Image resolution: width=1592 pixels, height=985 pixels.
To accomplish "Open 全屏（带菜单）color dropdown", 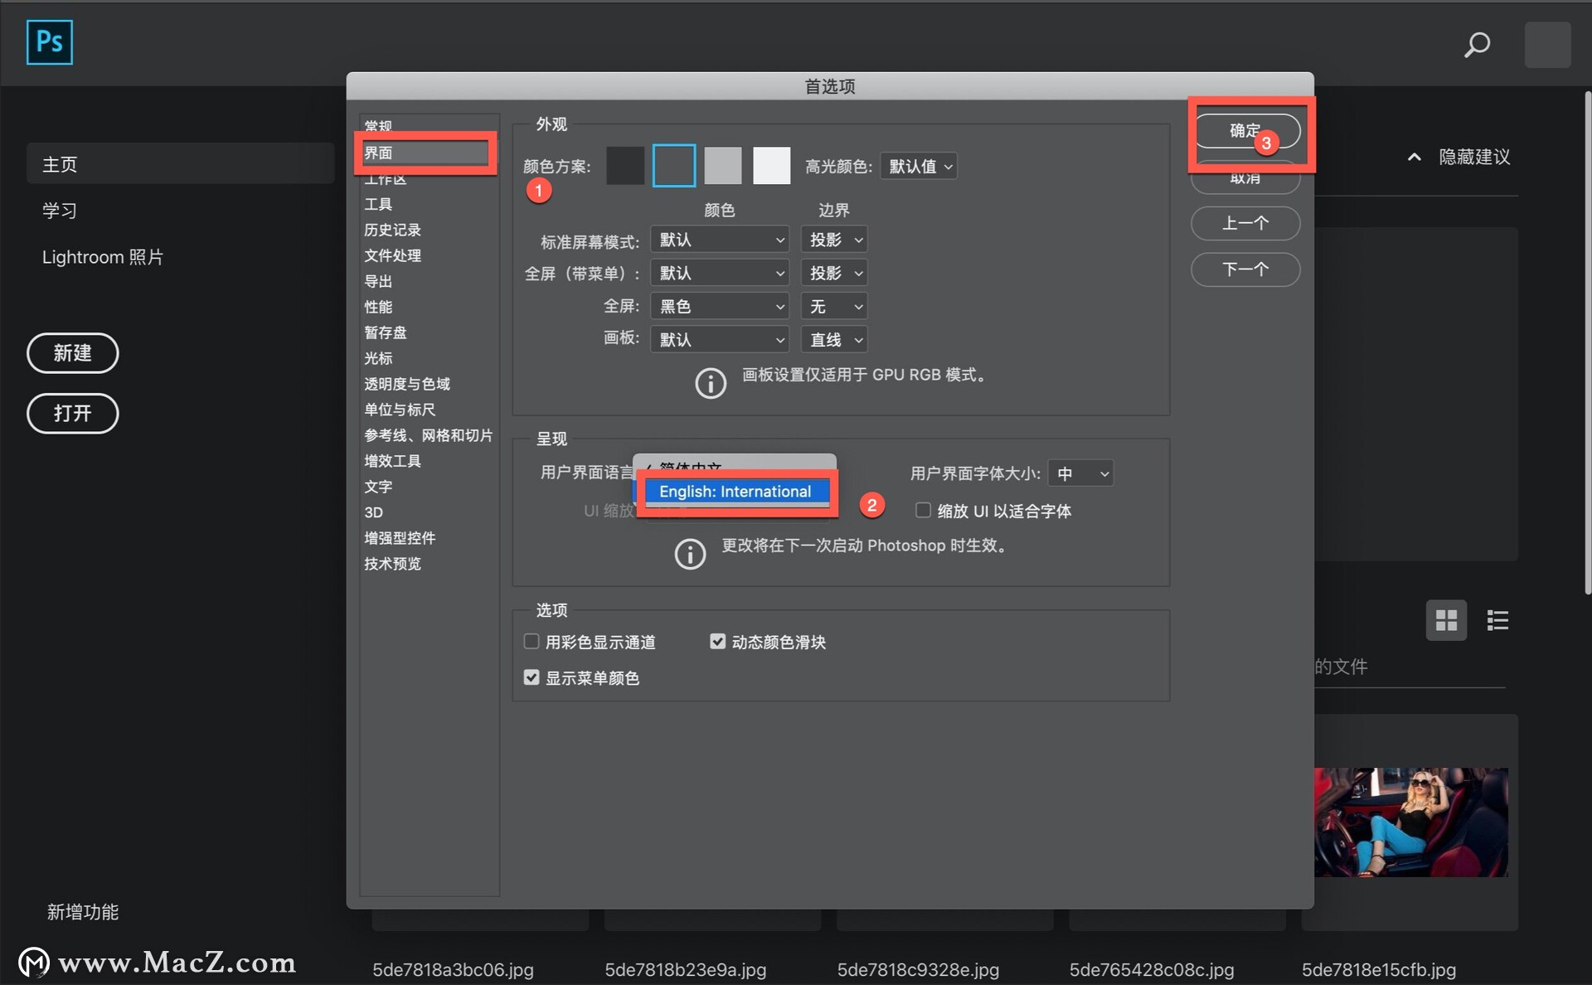I will coord(720,273).
